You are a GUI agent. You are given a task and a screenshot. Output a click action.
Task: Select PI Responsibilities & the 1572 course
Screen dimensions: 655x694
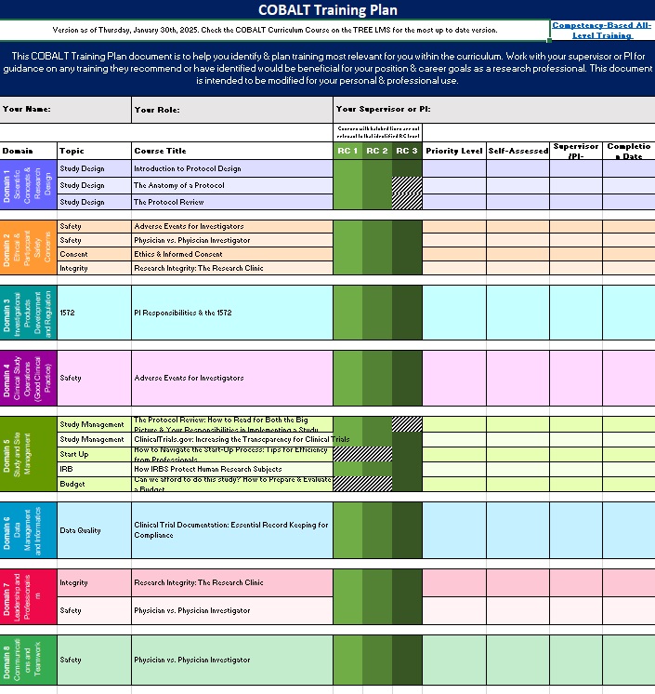232,313
